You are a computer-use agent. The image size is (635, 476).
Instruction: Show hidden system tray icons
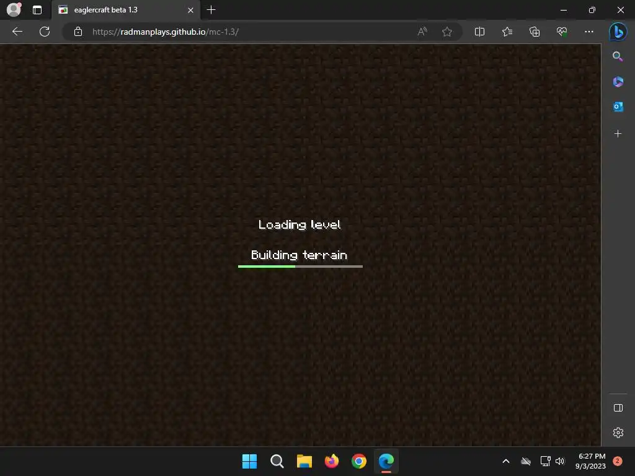pos(506,461)
